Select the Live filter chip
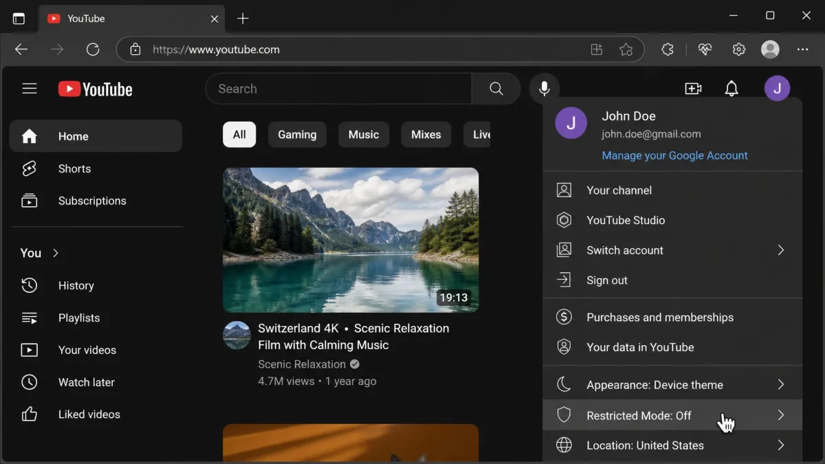Viewport: 825px width, 464px height. [x=477, y=135]
